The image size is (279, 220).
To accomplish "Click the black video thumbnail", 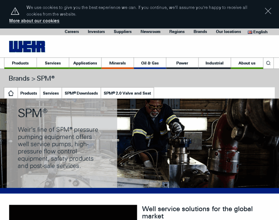I will coord(73,212).
